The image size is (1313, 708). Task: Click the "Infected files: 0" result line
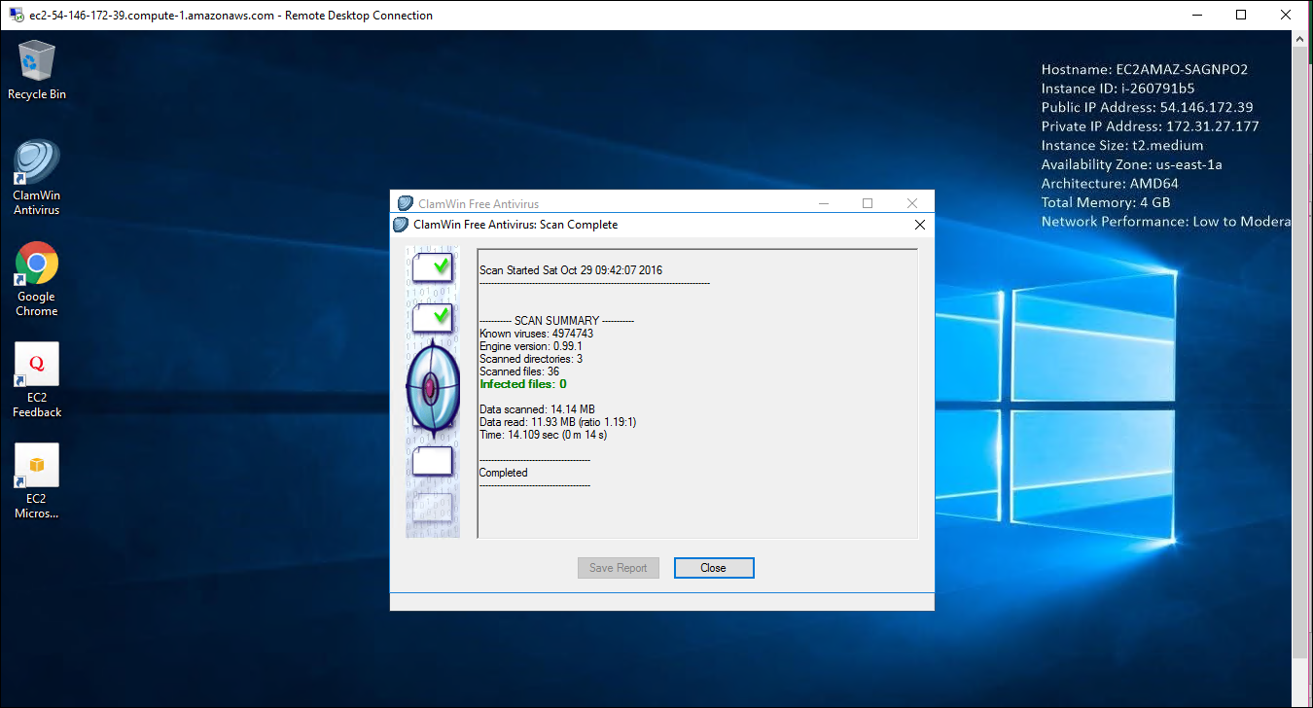coord(523,384)
